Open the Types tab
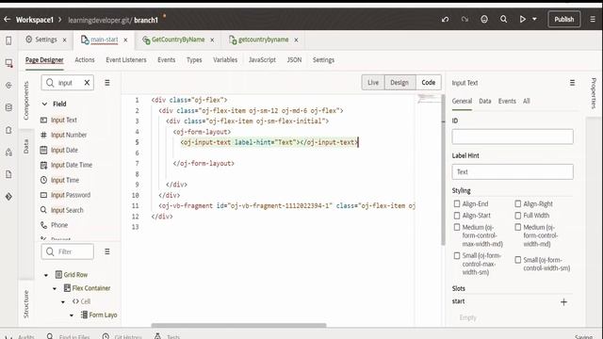Image resolution: width=603 pixels, height=339 pixels. [194, 60]
